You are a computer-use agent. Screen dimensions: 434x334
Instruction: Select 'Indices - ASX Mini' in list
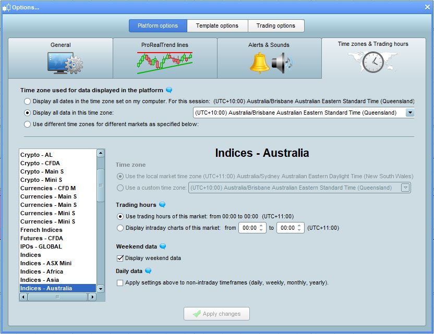[x=58, y=263]
